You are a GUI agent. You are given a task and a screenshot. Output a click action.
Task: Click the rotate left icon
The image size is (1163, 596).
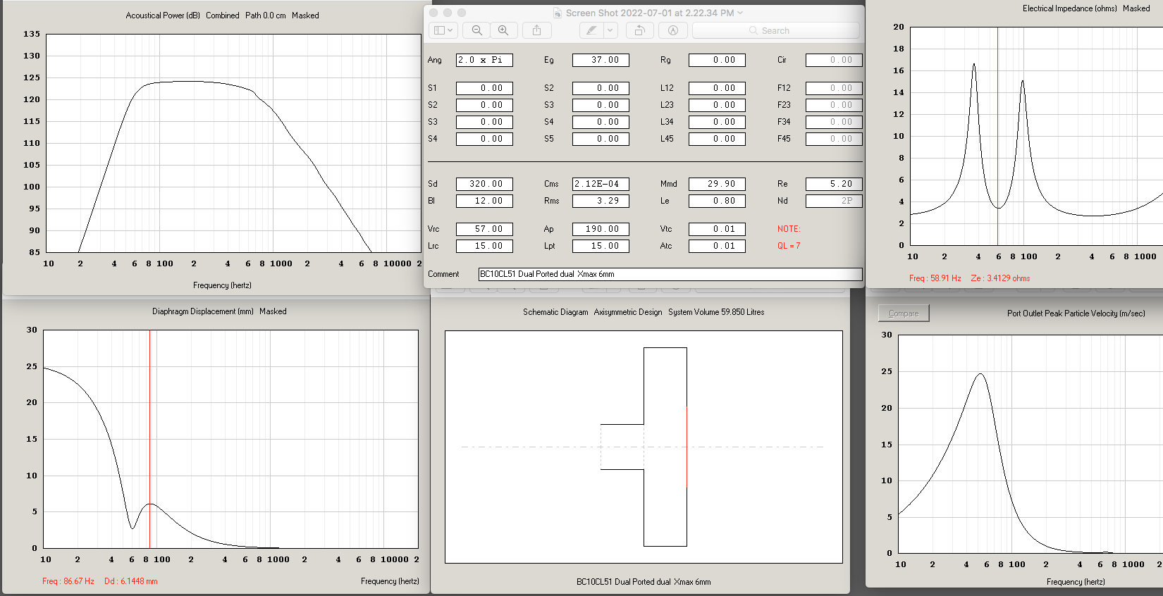point(639,30)
